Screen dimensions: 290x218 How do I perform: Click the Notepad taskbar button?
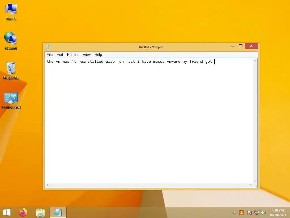click(x=58, y=212)
